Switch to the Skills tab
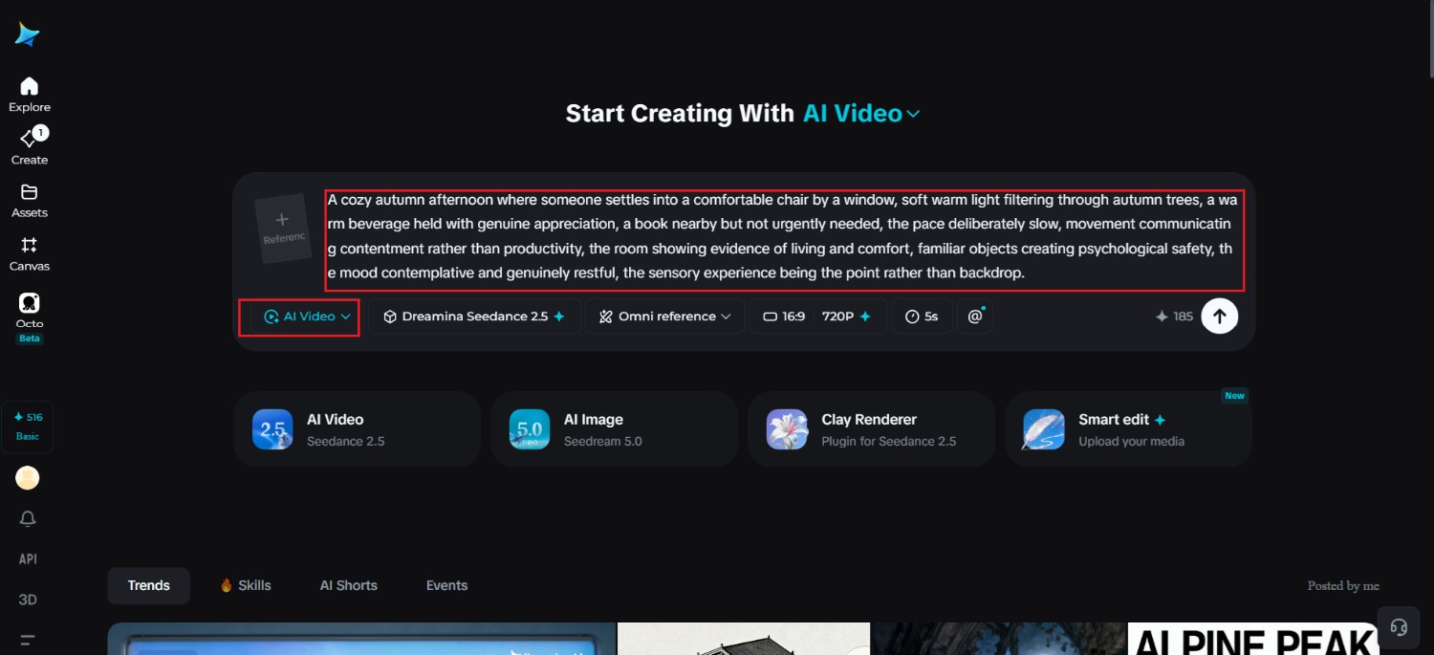This screenshot has height=655, width=1434. coord(246,585)
